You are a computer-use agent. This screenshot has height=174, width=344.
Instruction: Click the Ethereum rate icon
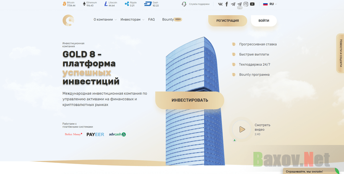(x=84, y=4)
